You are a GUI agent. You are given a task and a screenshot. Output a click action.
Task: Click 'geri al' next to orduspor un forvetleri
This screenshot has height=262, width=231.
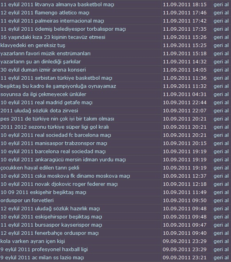pyautogui.click(x=221, y=201)
